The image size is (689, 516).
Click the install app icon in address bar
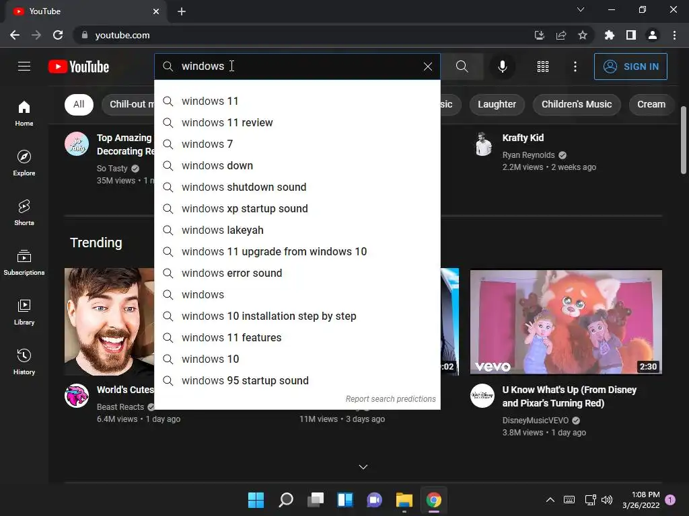(539, 35)
